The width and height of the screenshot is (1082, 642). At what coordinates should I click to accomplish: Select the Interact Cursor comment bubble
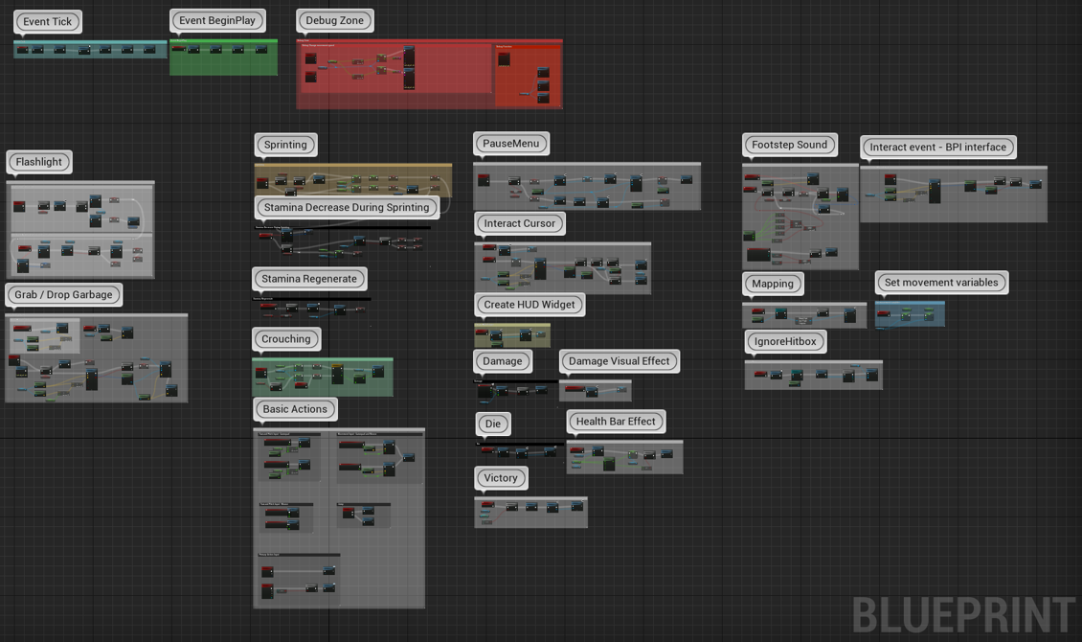tap(519, 223)
